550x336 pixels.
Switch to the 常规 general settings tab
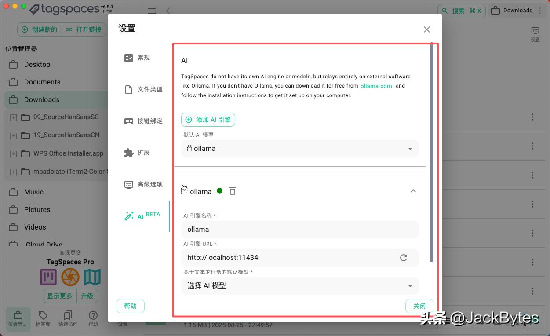click(x=143, y=58)
